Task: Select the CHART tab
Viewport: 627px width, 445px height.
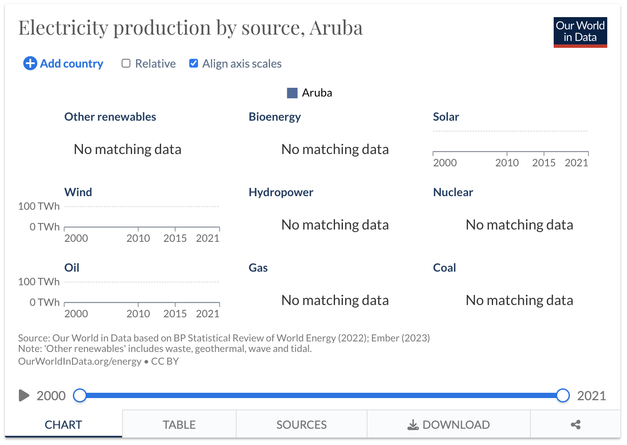Action: [x=63, y=424]
